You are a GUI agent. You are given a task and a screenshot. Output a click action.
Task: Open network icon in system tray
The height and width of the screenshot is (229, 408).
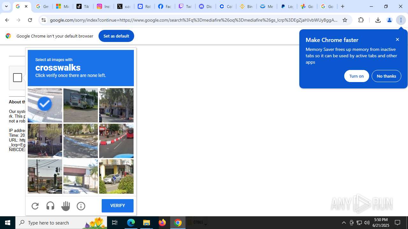[359, 223]
